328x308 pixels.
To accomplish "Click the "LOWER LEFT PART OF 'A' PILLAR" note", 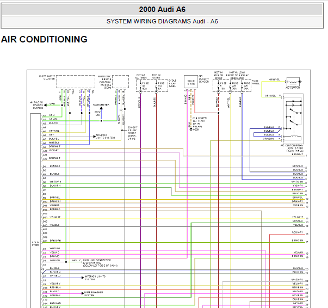I will 199,122.
